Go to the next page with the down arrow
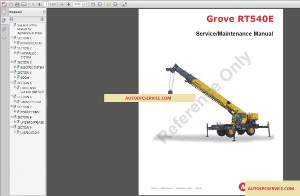This screenshot has height=196, width=300. point(39,4)
